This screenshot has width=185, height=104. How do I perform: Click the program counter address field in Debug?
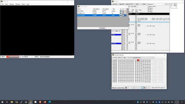click(134, 7)
